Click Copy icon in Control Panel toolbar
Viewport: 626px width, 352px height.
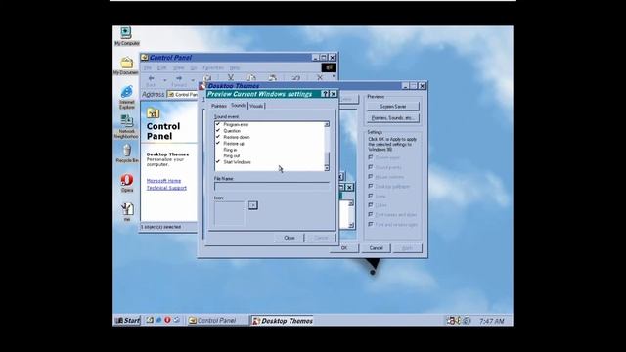point(251,77)
